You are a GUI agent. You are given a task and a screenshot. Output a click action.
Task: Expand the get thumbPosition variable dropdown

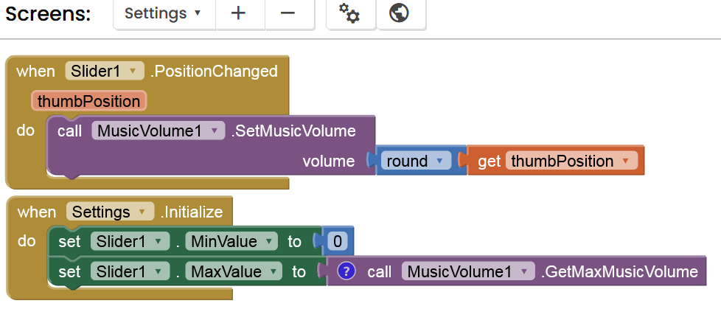coord(625,161)
